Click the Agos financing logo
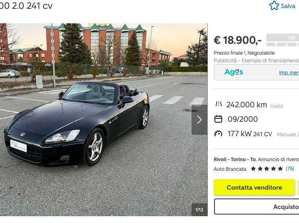Image resolution: width=299 pixels, height=223 pixels. coord(234,72)
